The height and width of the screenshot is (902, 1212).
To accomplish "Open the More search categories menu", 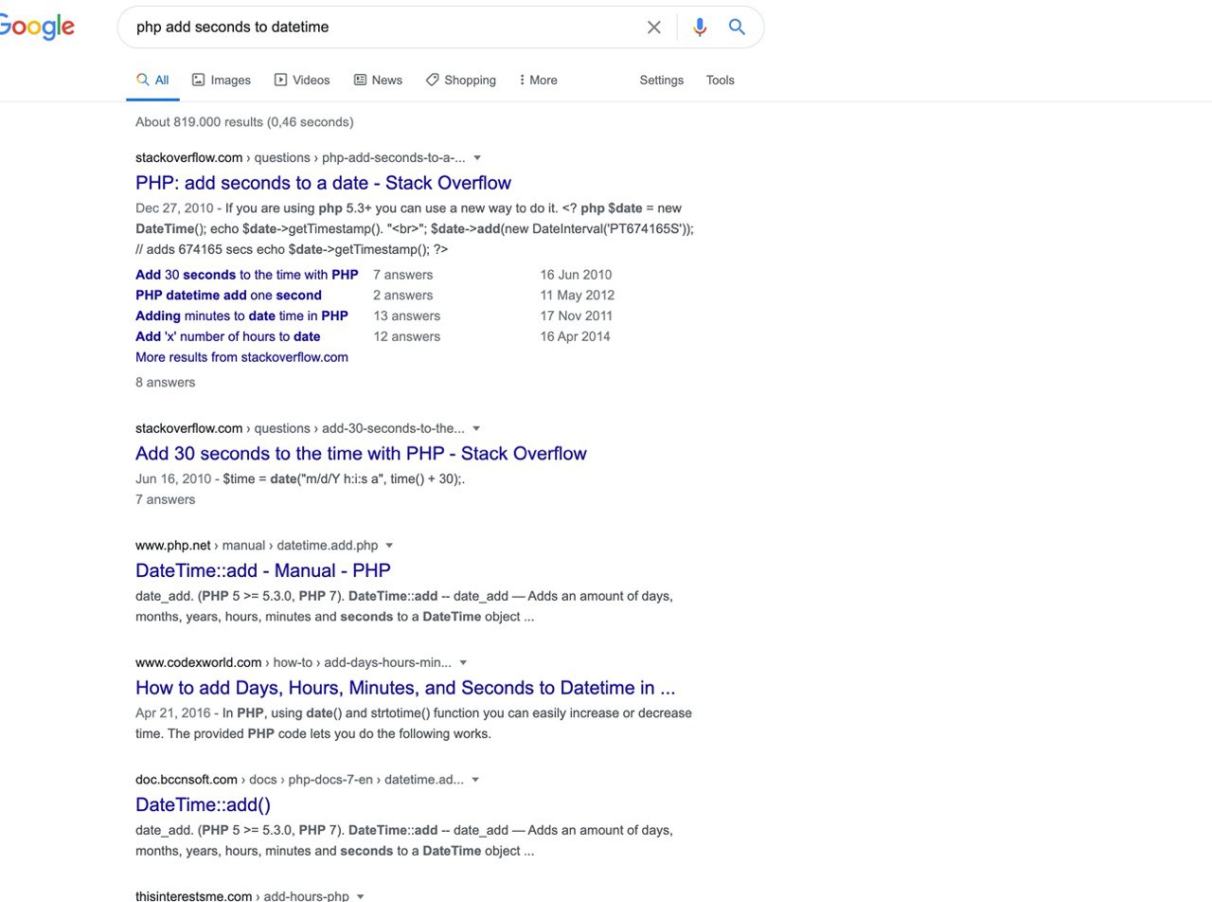I will coord(539,81).
